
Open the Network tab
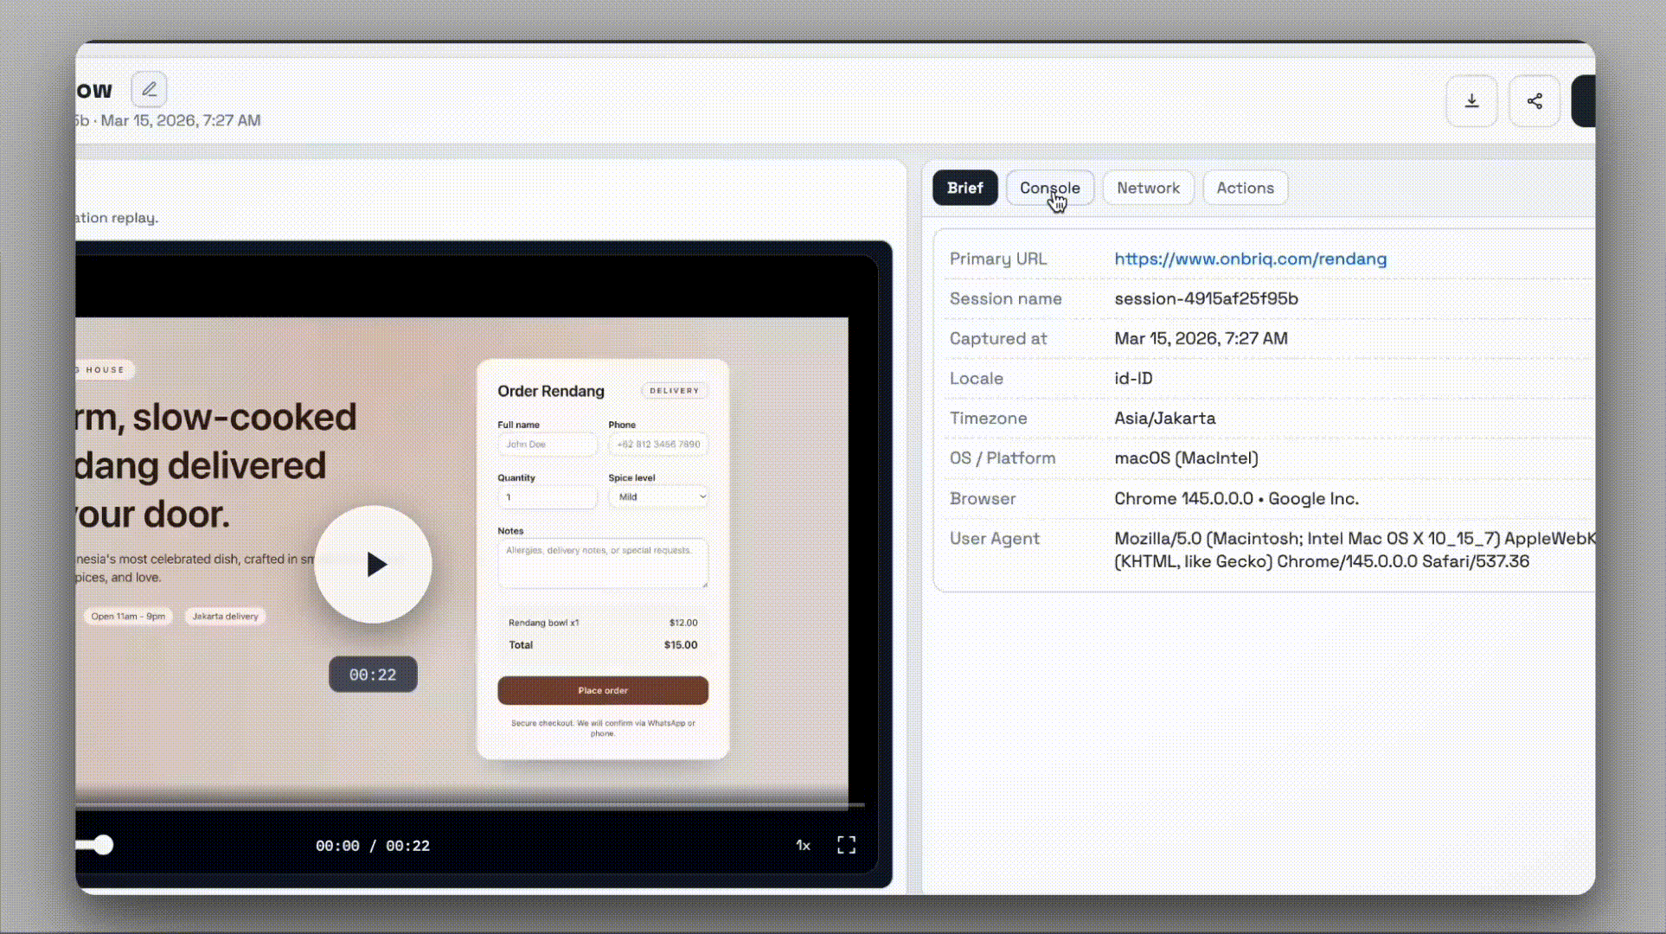1147,188
